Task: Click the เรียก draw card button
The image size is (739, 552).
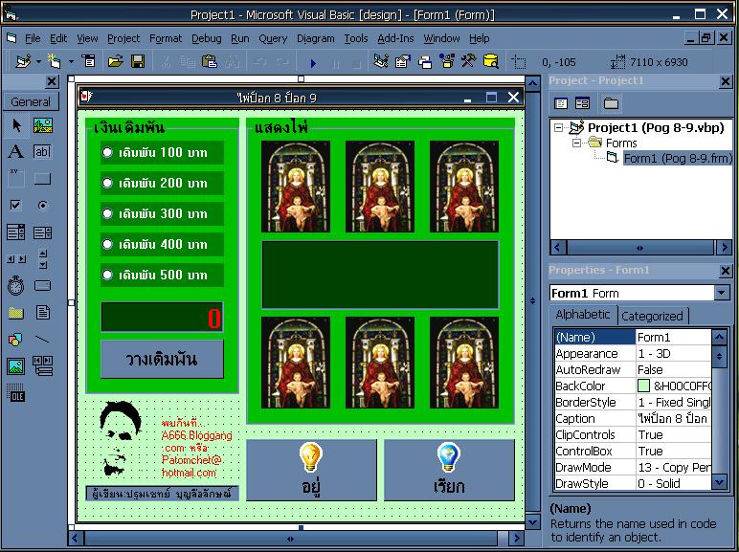Action: coord(449,470)
